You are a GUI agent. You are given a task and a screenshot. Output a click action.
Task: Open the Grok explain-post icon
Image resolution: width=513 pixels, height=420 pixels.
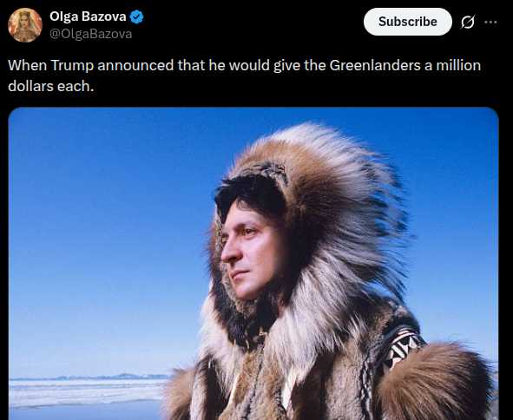[468, 22]
